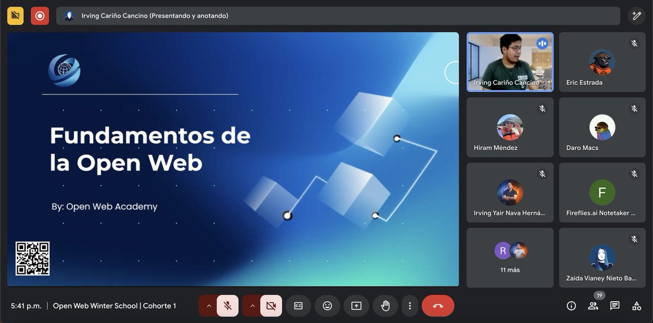Open chat with everyone
Image resolution: width=653 pixels, height=323 pixels.
[x=615, y=306]
